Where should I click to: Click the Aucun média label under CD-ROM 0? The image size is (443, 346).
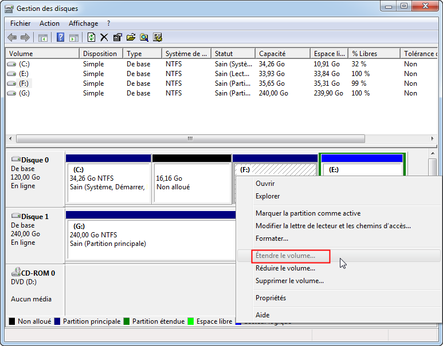pos(31,299)
